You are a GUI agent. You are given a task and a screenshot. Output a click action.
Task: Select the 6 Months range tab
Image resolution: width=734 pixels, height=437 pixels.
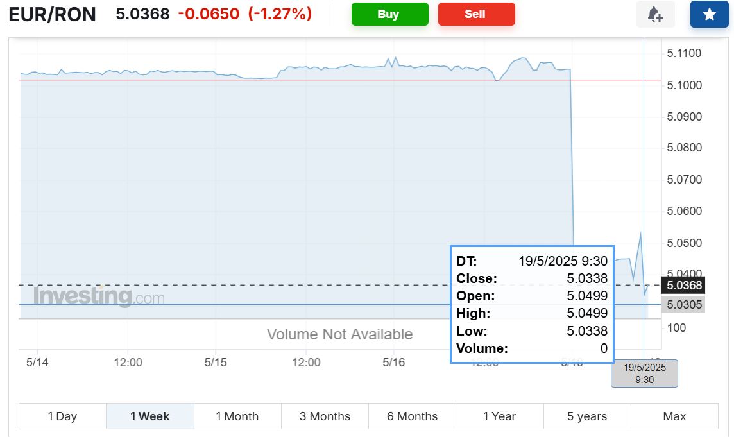point(412,416)
